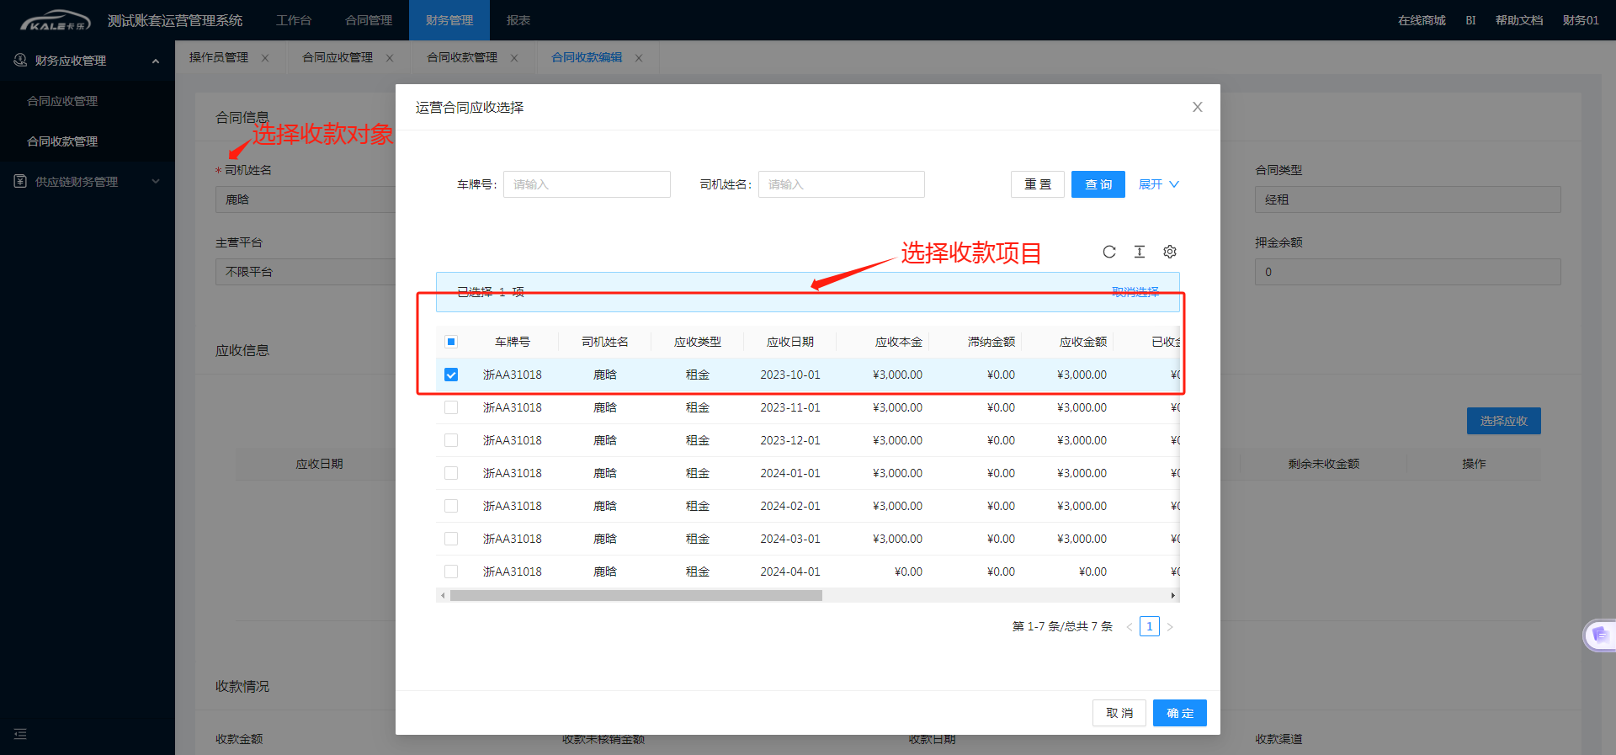Open 帮助文档 in the top bar

pyautogui.click(x=1519, y=20)
